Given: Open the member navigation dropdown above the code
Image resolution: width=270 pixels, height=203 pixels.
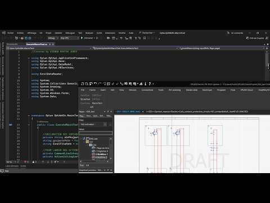Looking at the screenshot, I should [222, 48].
